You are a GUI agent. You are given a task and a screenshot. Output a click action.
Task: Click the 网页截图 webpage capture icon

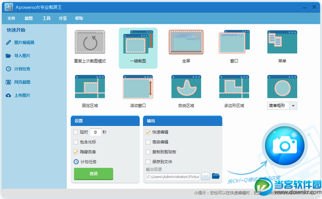pos(8,82)
